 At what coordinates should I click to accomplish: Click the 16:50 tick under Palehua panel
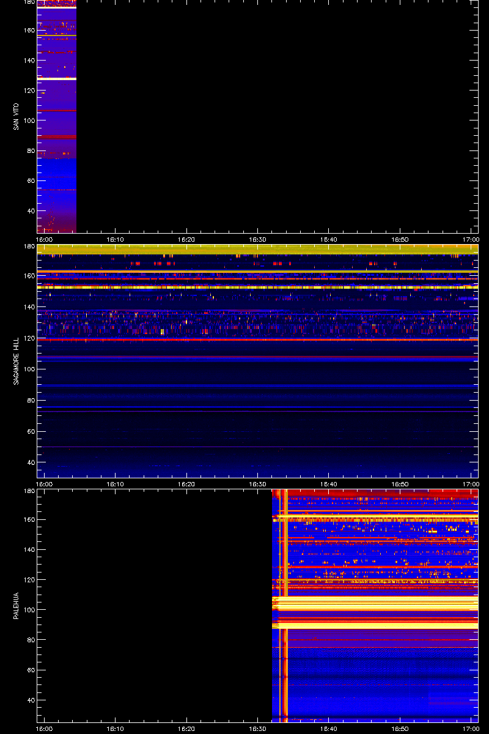tap(400, 729)
